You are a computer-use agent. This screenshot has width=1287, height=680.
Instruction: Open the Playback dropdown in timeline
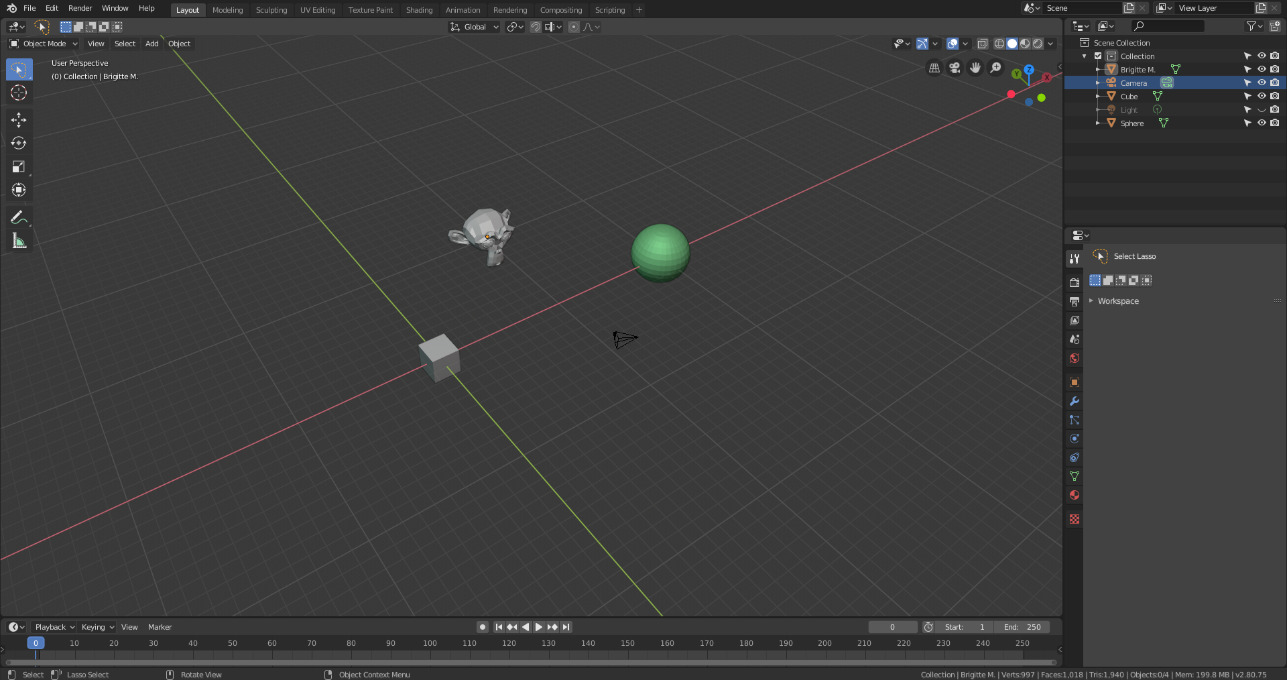pyautogui.click(x=54, y=627)
